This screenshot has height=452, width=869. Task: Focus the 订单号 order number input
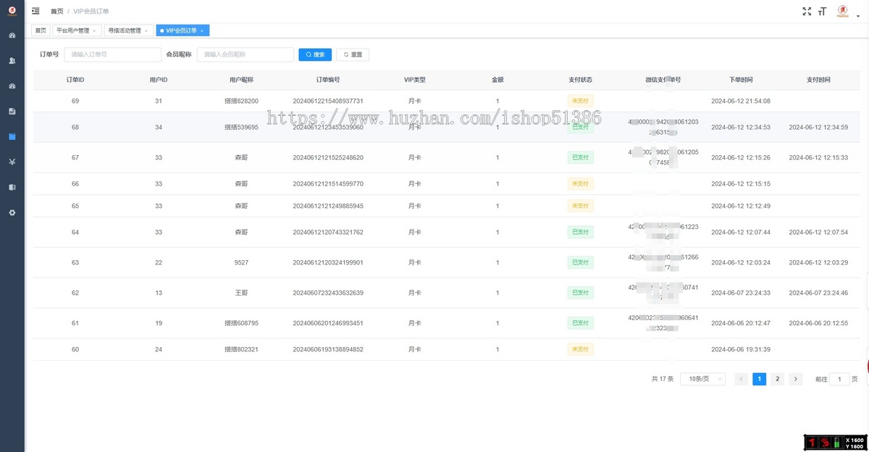(x=113, y=54)
